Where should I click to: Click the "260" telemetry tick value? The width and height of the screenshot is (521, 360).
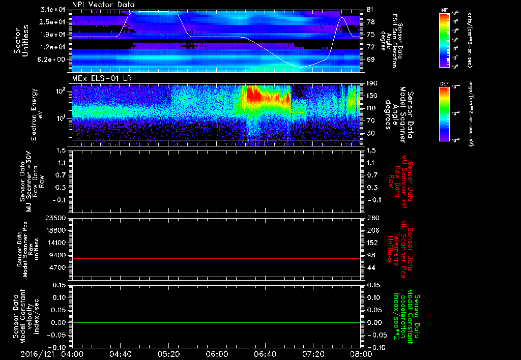pos(372,218)
